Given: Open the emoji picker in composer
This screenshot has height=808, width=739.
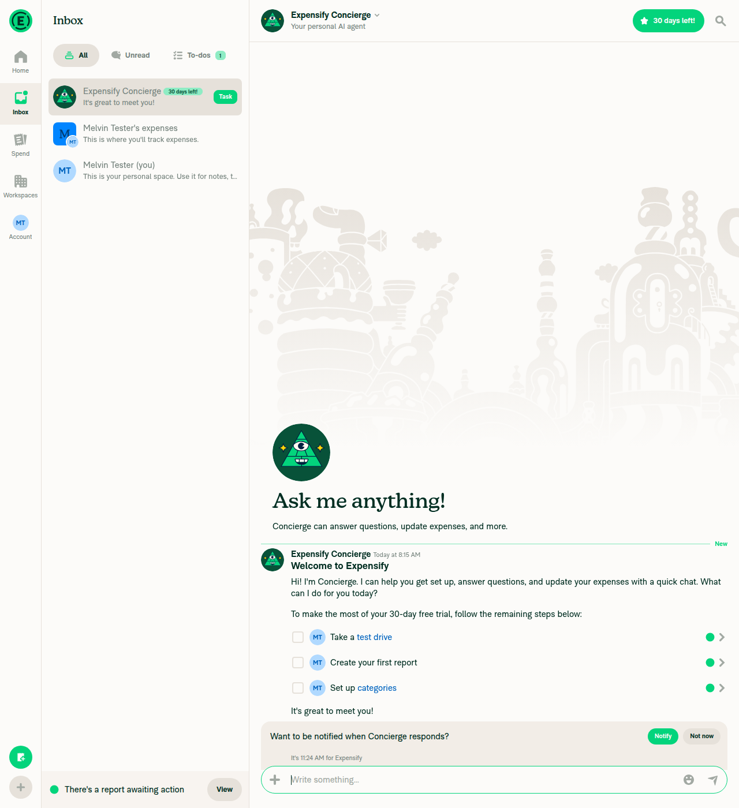Looking at the screenshot, I should [x=689, y=780].
